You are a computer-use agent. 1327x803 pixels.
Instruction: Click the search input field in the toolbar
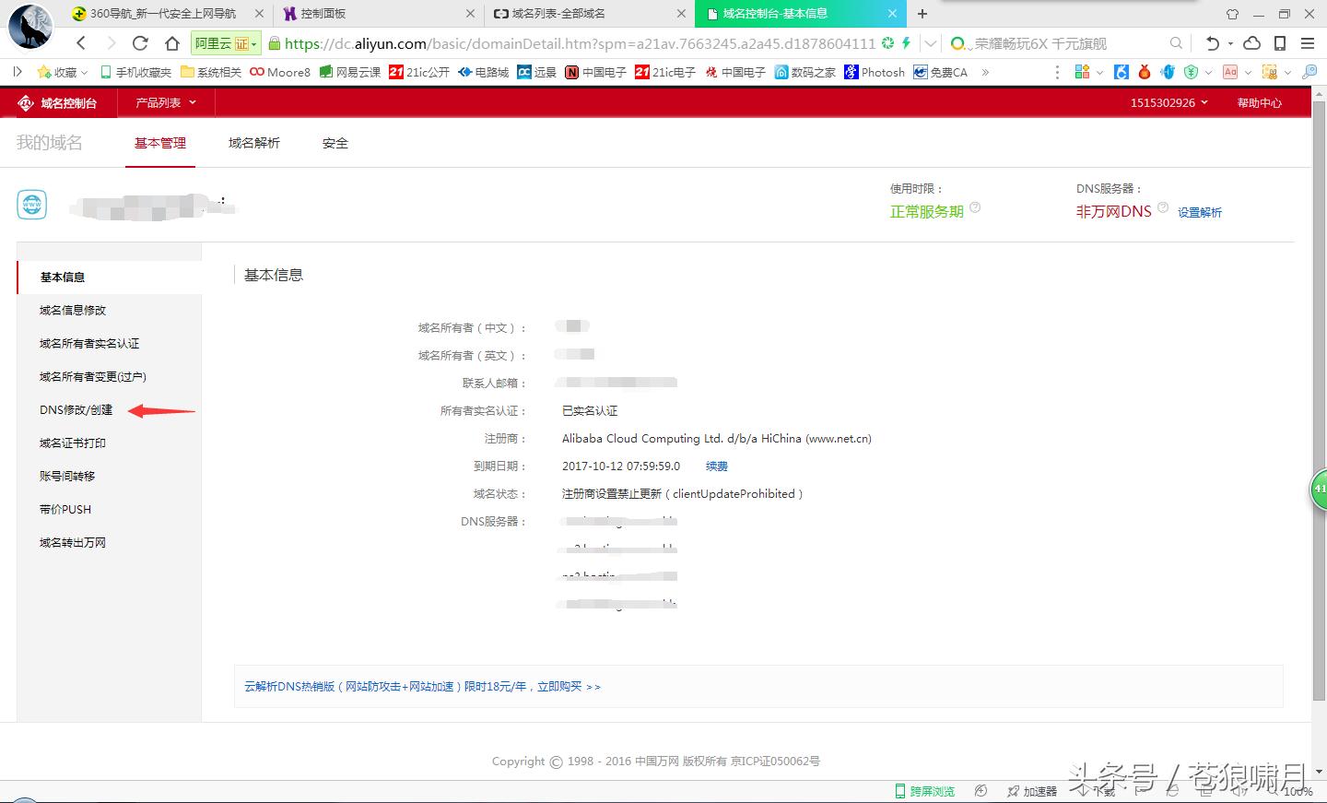pyautogui.click(x=1060, y=43)
